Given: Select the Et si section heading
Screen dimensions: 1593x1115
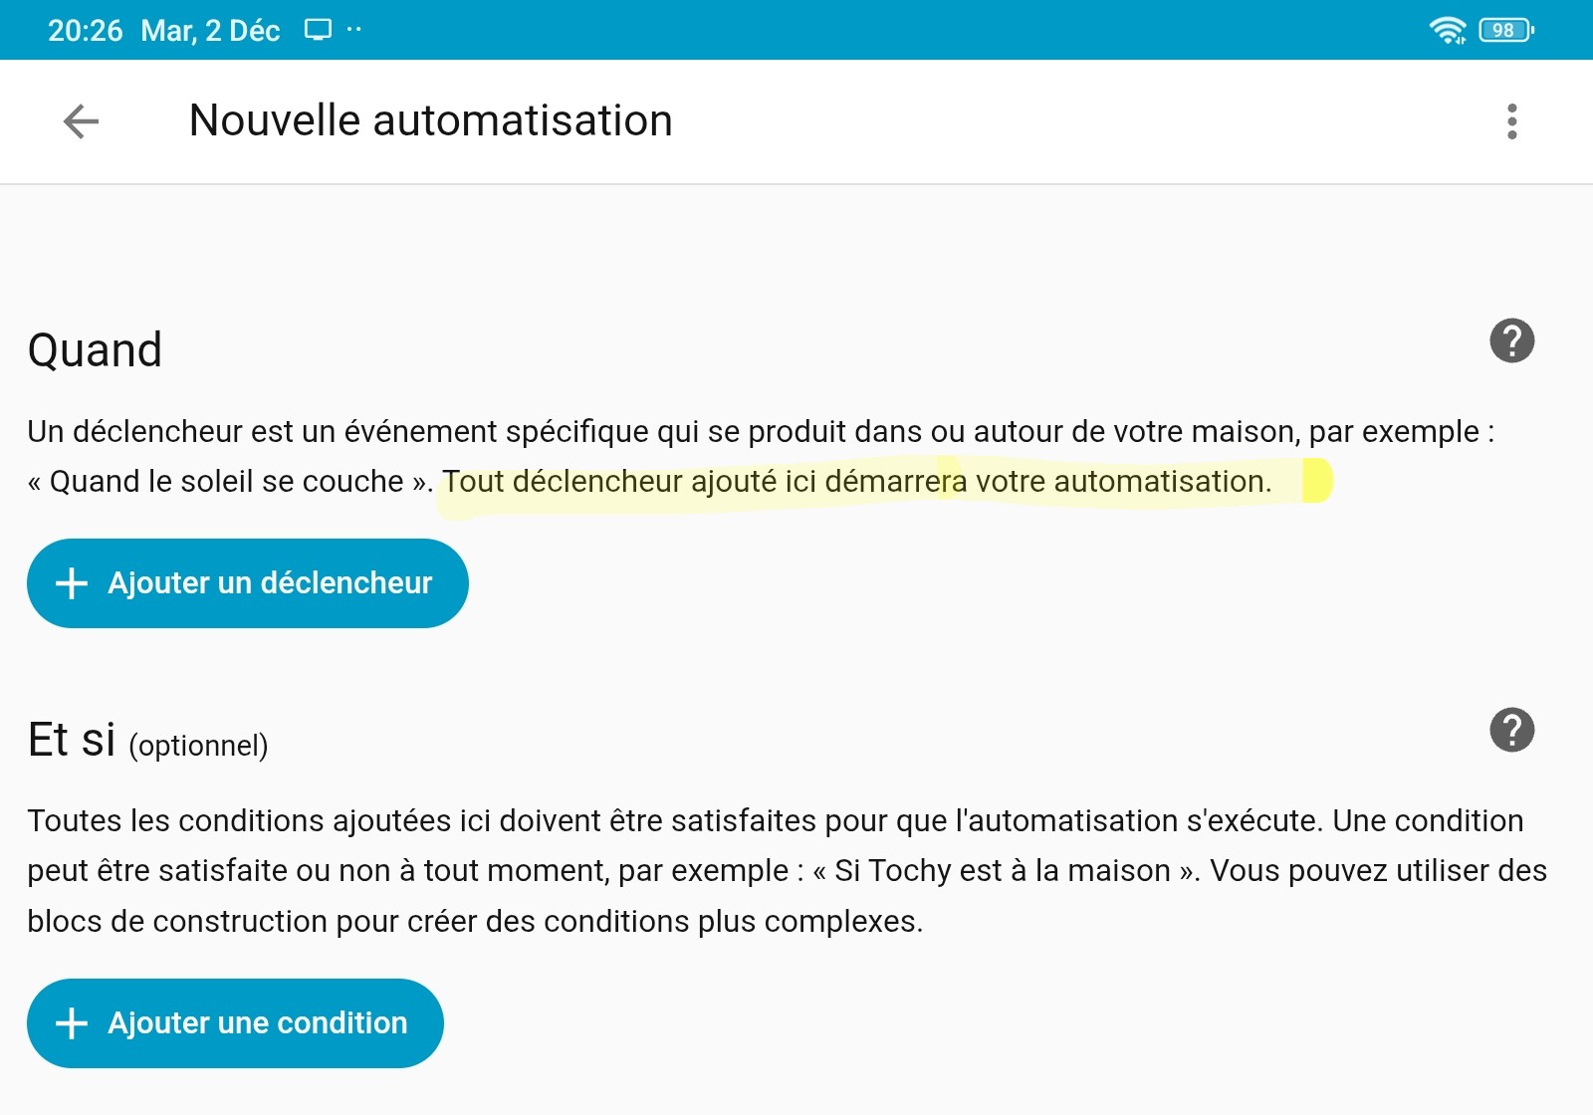Looking at the screenshot, I should pos(72,740).
